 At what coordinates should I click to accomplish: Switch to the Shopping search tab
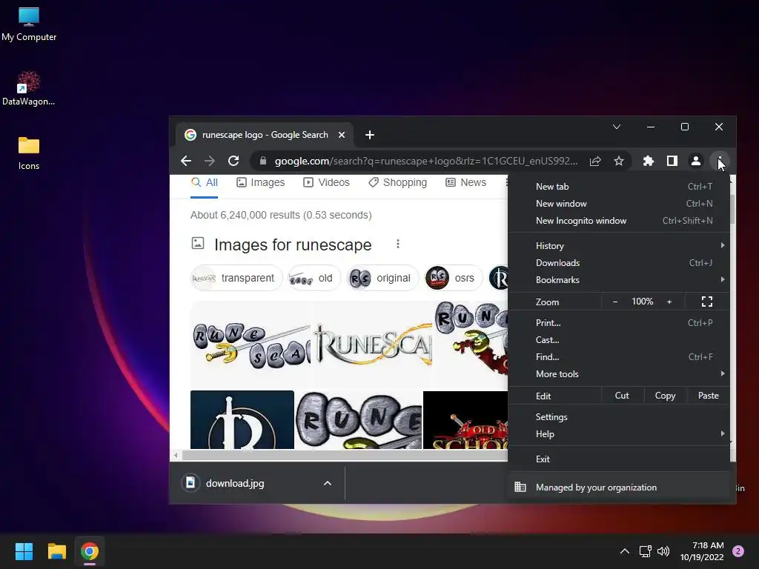coord(397,183)
